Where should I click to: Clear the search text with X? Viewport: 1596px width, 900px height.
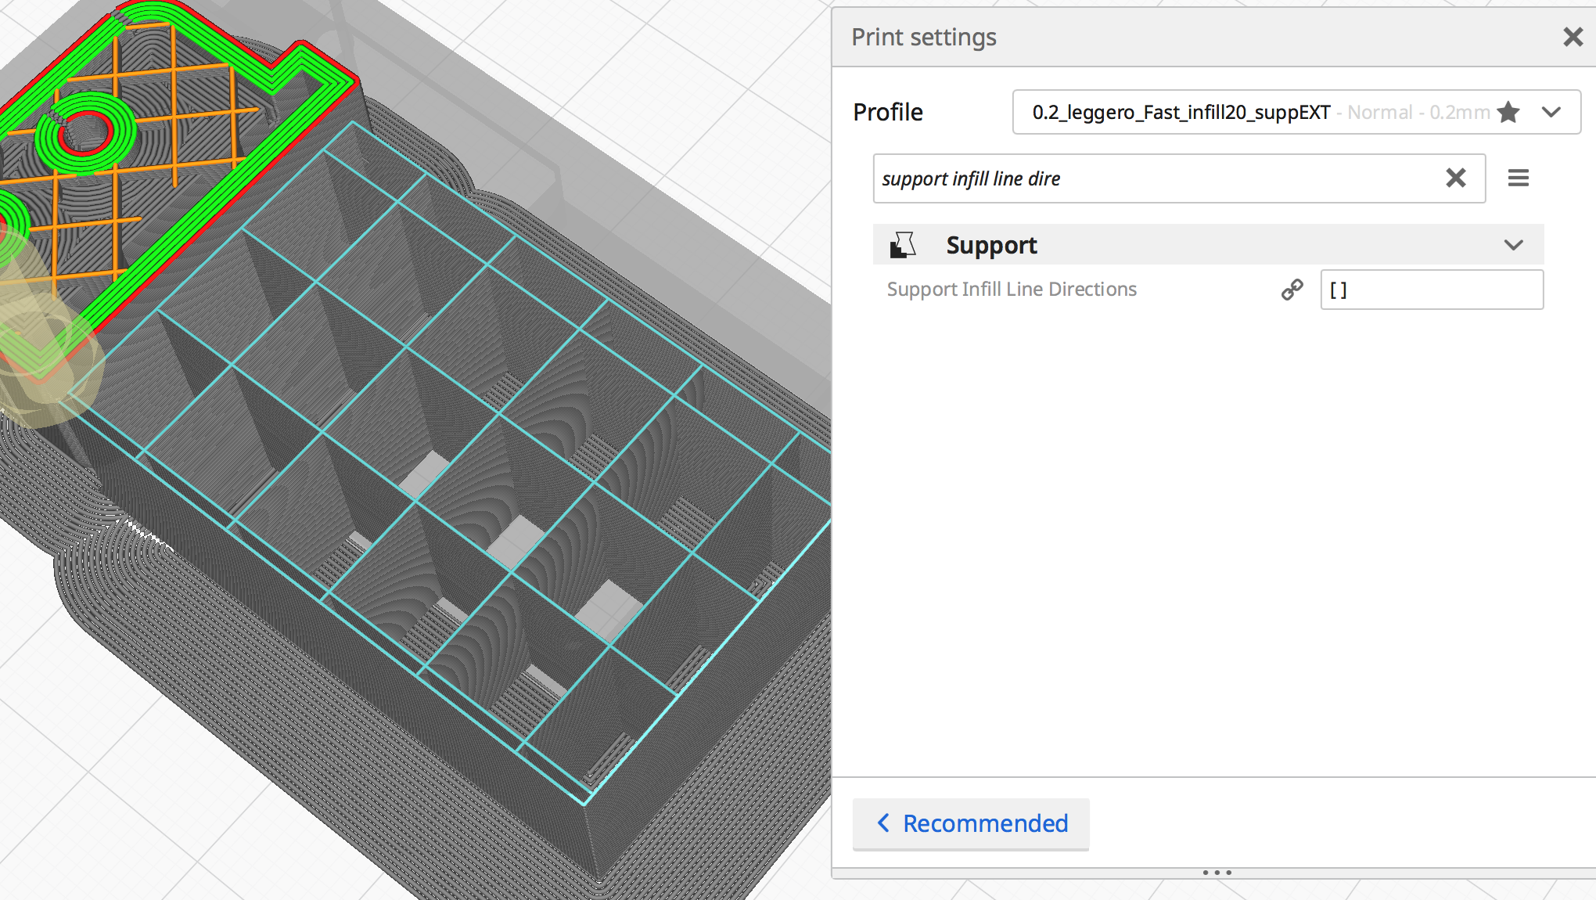tap(1456, 178)
